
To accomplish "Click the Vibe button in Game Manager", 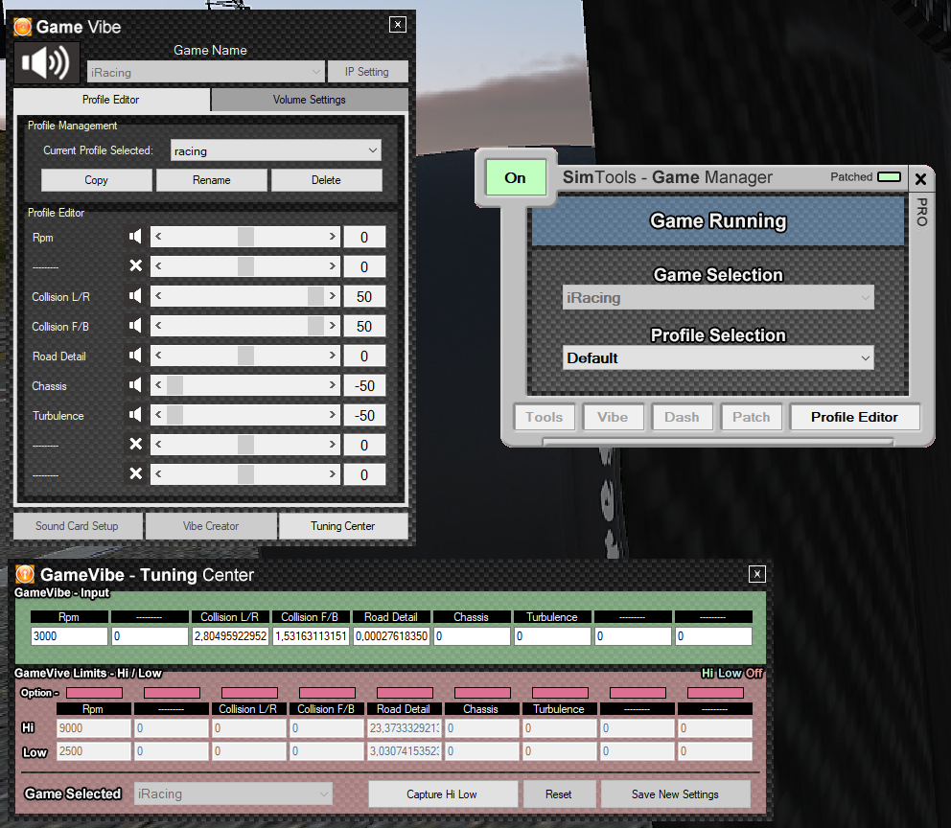I will click(613, 417).
